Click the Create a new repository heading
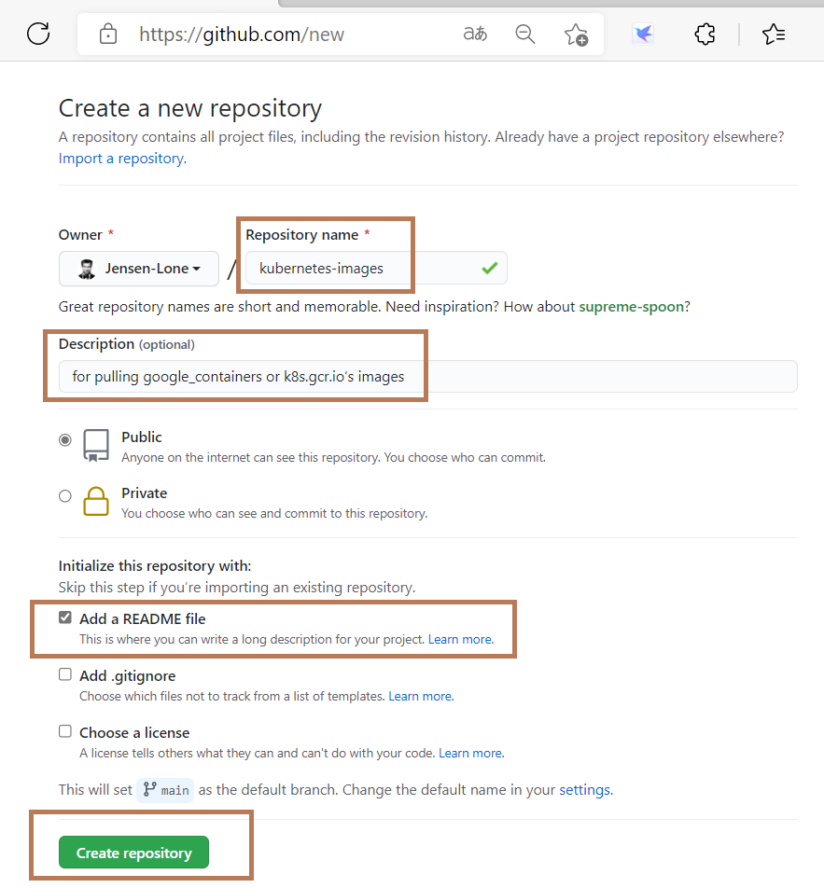 click(x=189, y=109)
